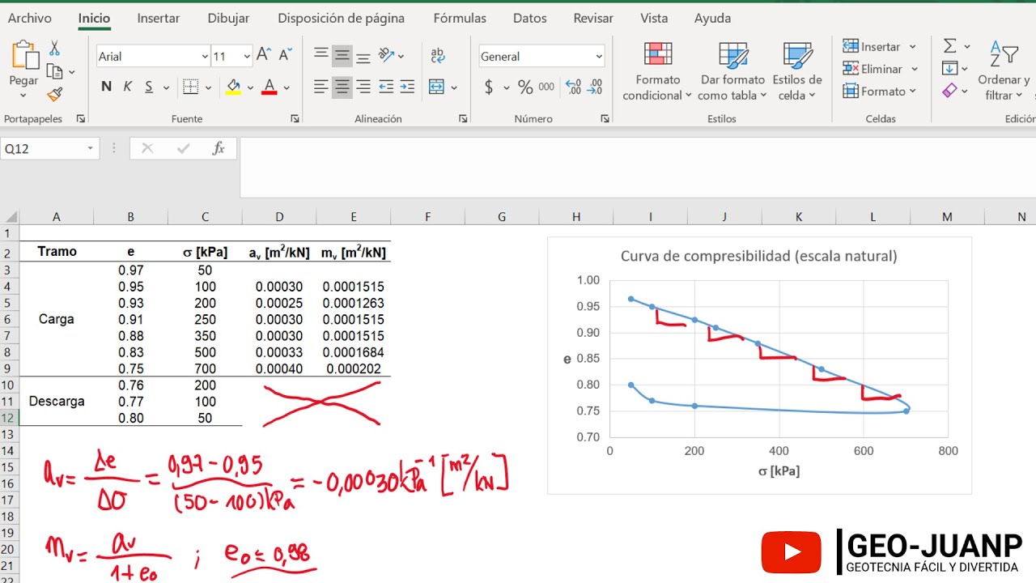Screen dimensions: 1036x583
Task: Expand the Name Box dropdown arrow
Action: coord(91,148)
